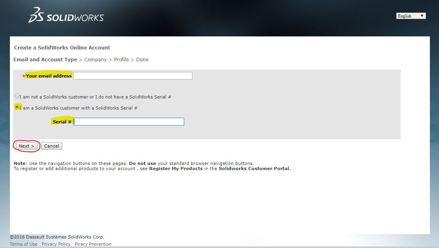
Task: Click the Company breadcrumb step
Action: (x=95, y=60)
